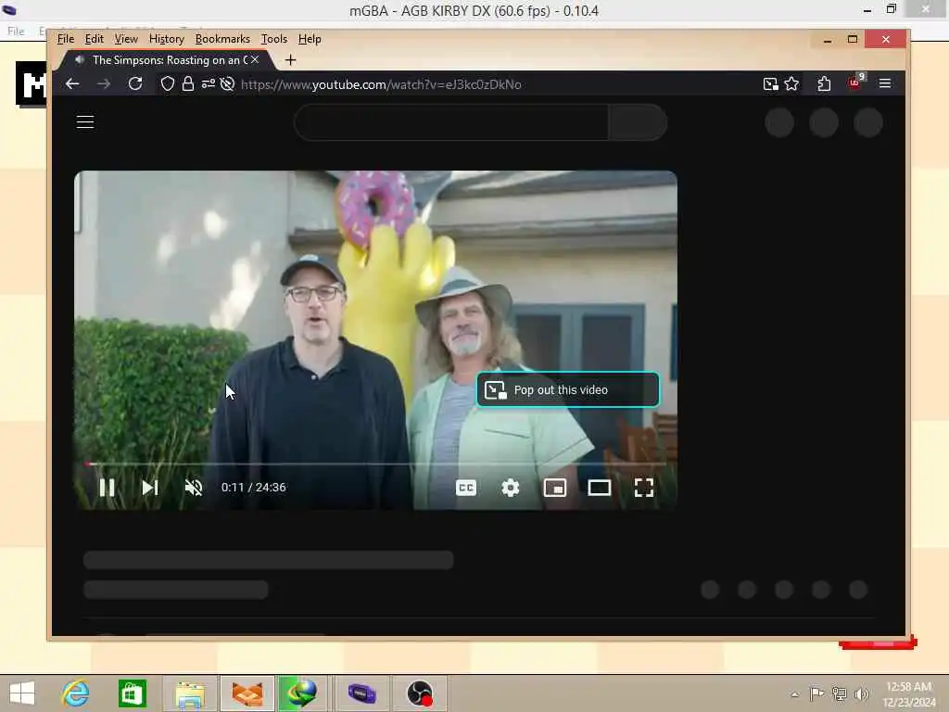Image resolution: width=949 pixels, height=712 pixels.
Task: Open video settings gear
Action: [511, 488]
